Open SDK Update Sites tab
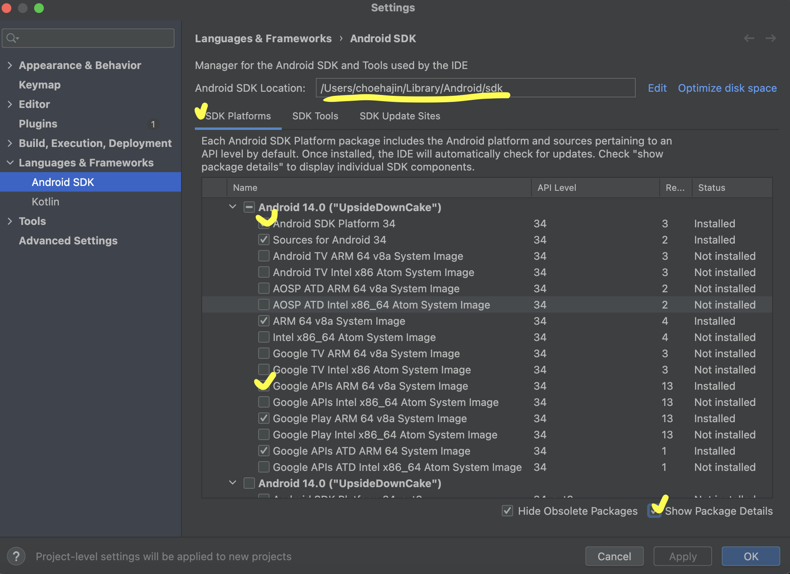Viewport: 790px width, 574px height. 400,116
